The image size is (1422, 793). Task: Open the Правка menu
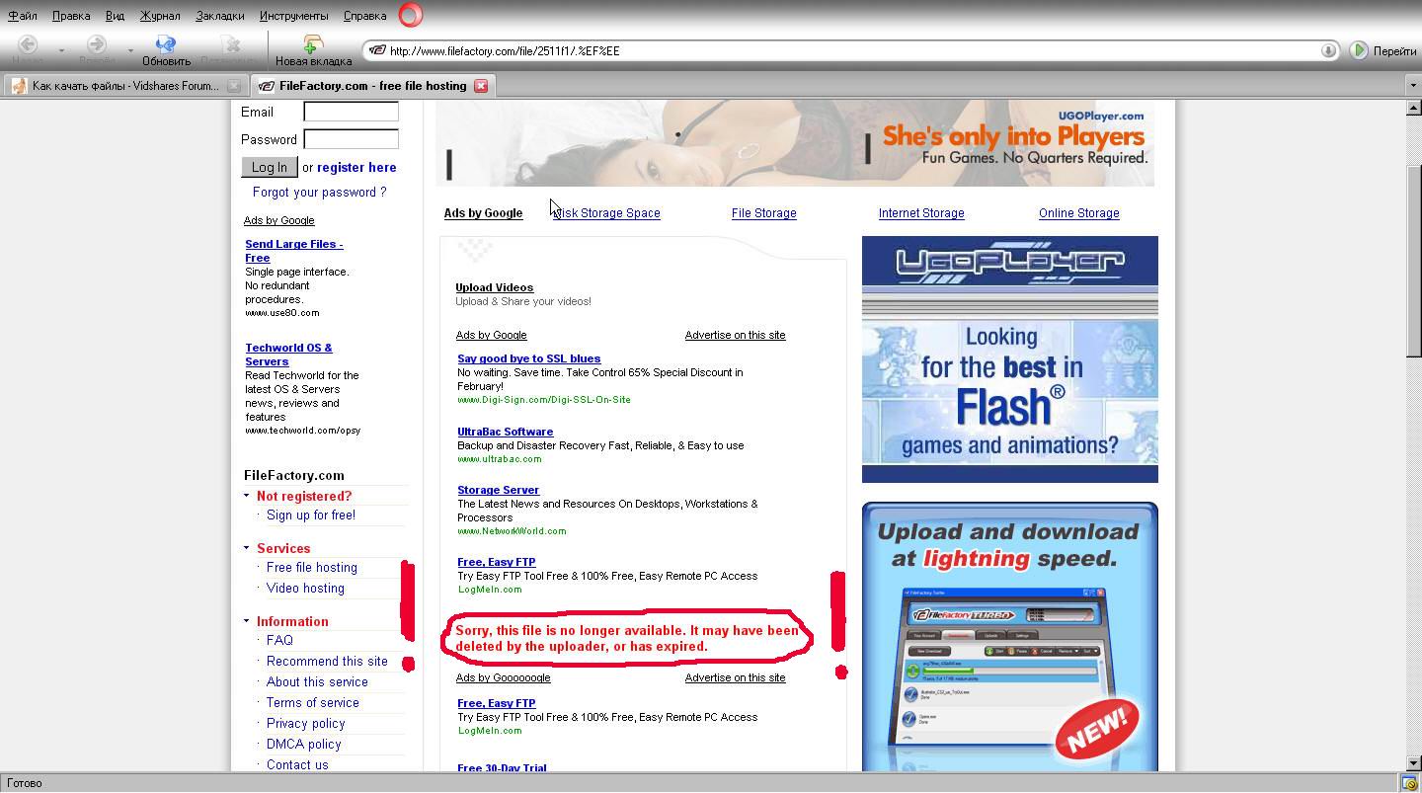tap(71, 16)
